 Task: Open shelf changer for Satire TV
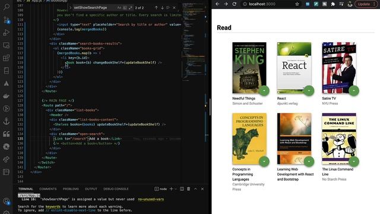click(354, 91)
